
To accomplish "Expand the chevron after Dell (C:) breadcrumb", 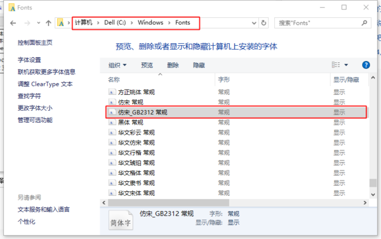I will (x=131, y=23).
